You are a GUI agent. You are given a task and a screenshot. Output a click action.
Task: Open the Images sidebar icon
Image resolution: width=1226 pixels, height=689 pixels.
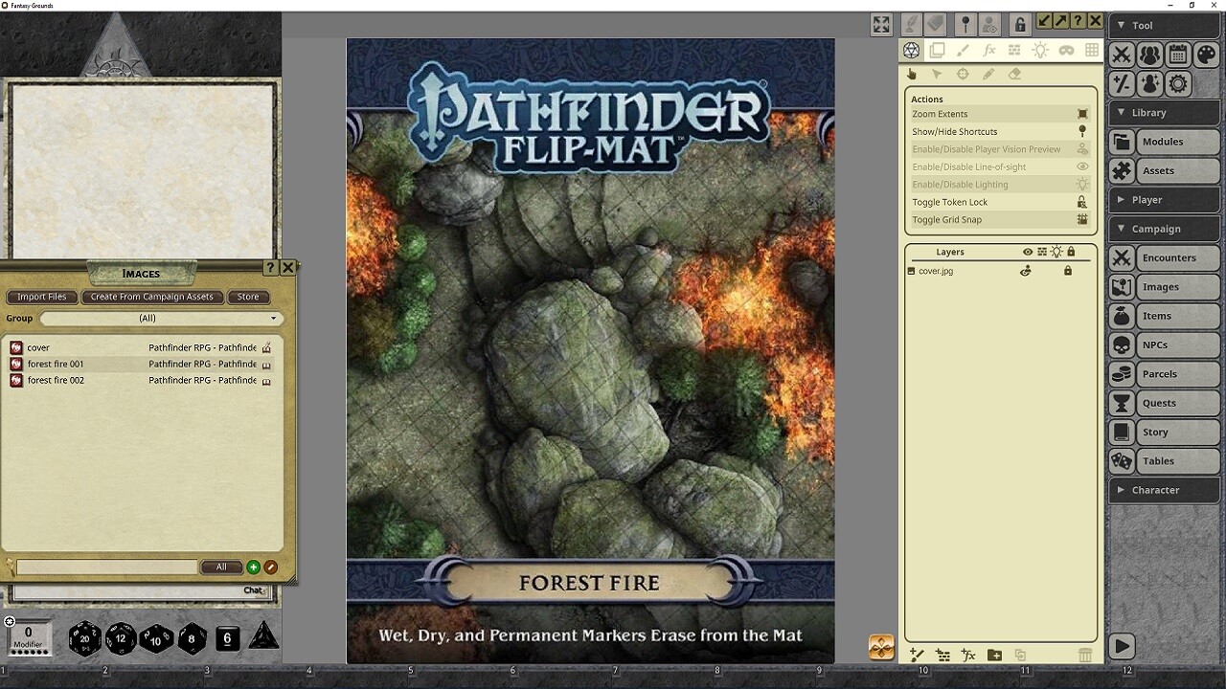pyautogui.click(x=1122, y=286)
